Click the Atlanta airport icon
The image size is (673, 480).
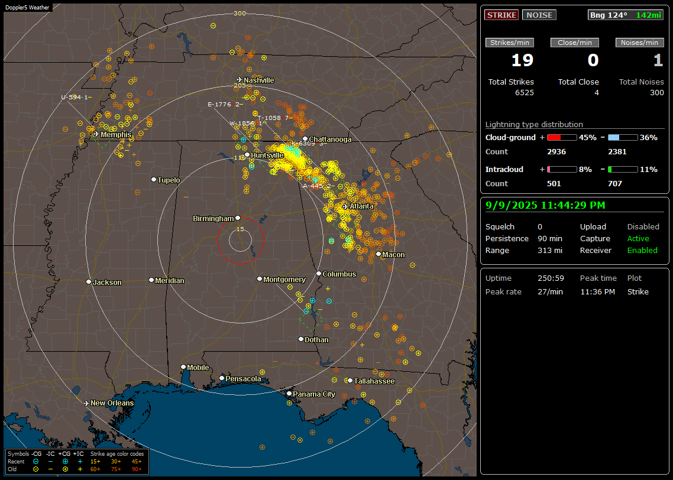(x=345, y=206)
